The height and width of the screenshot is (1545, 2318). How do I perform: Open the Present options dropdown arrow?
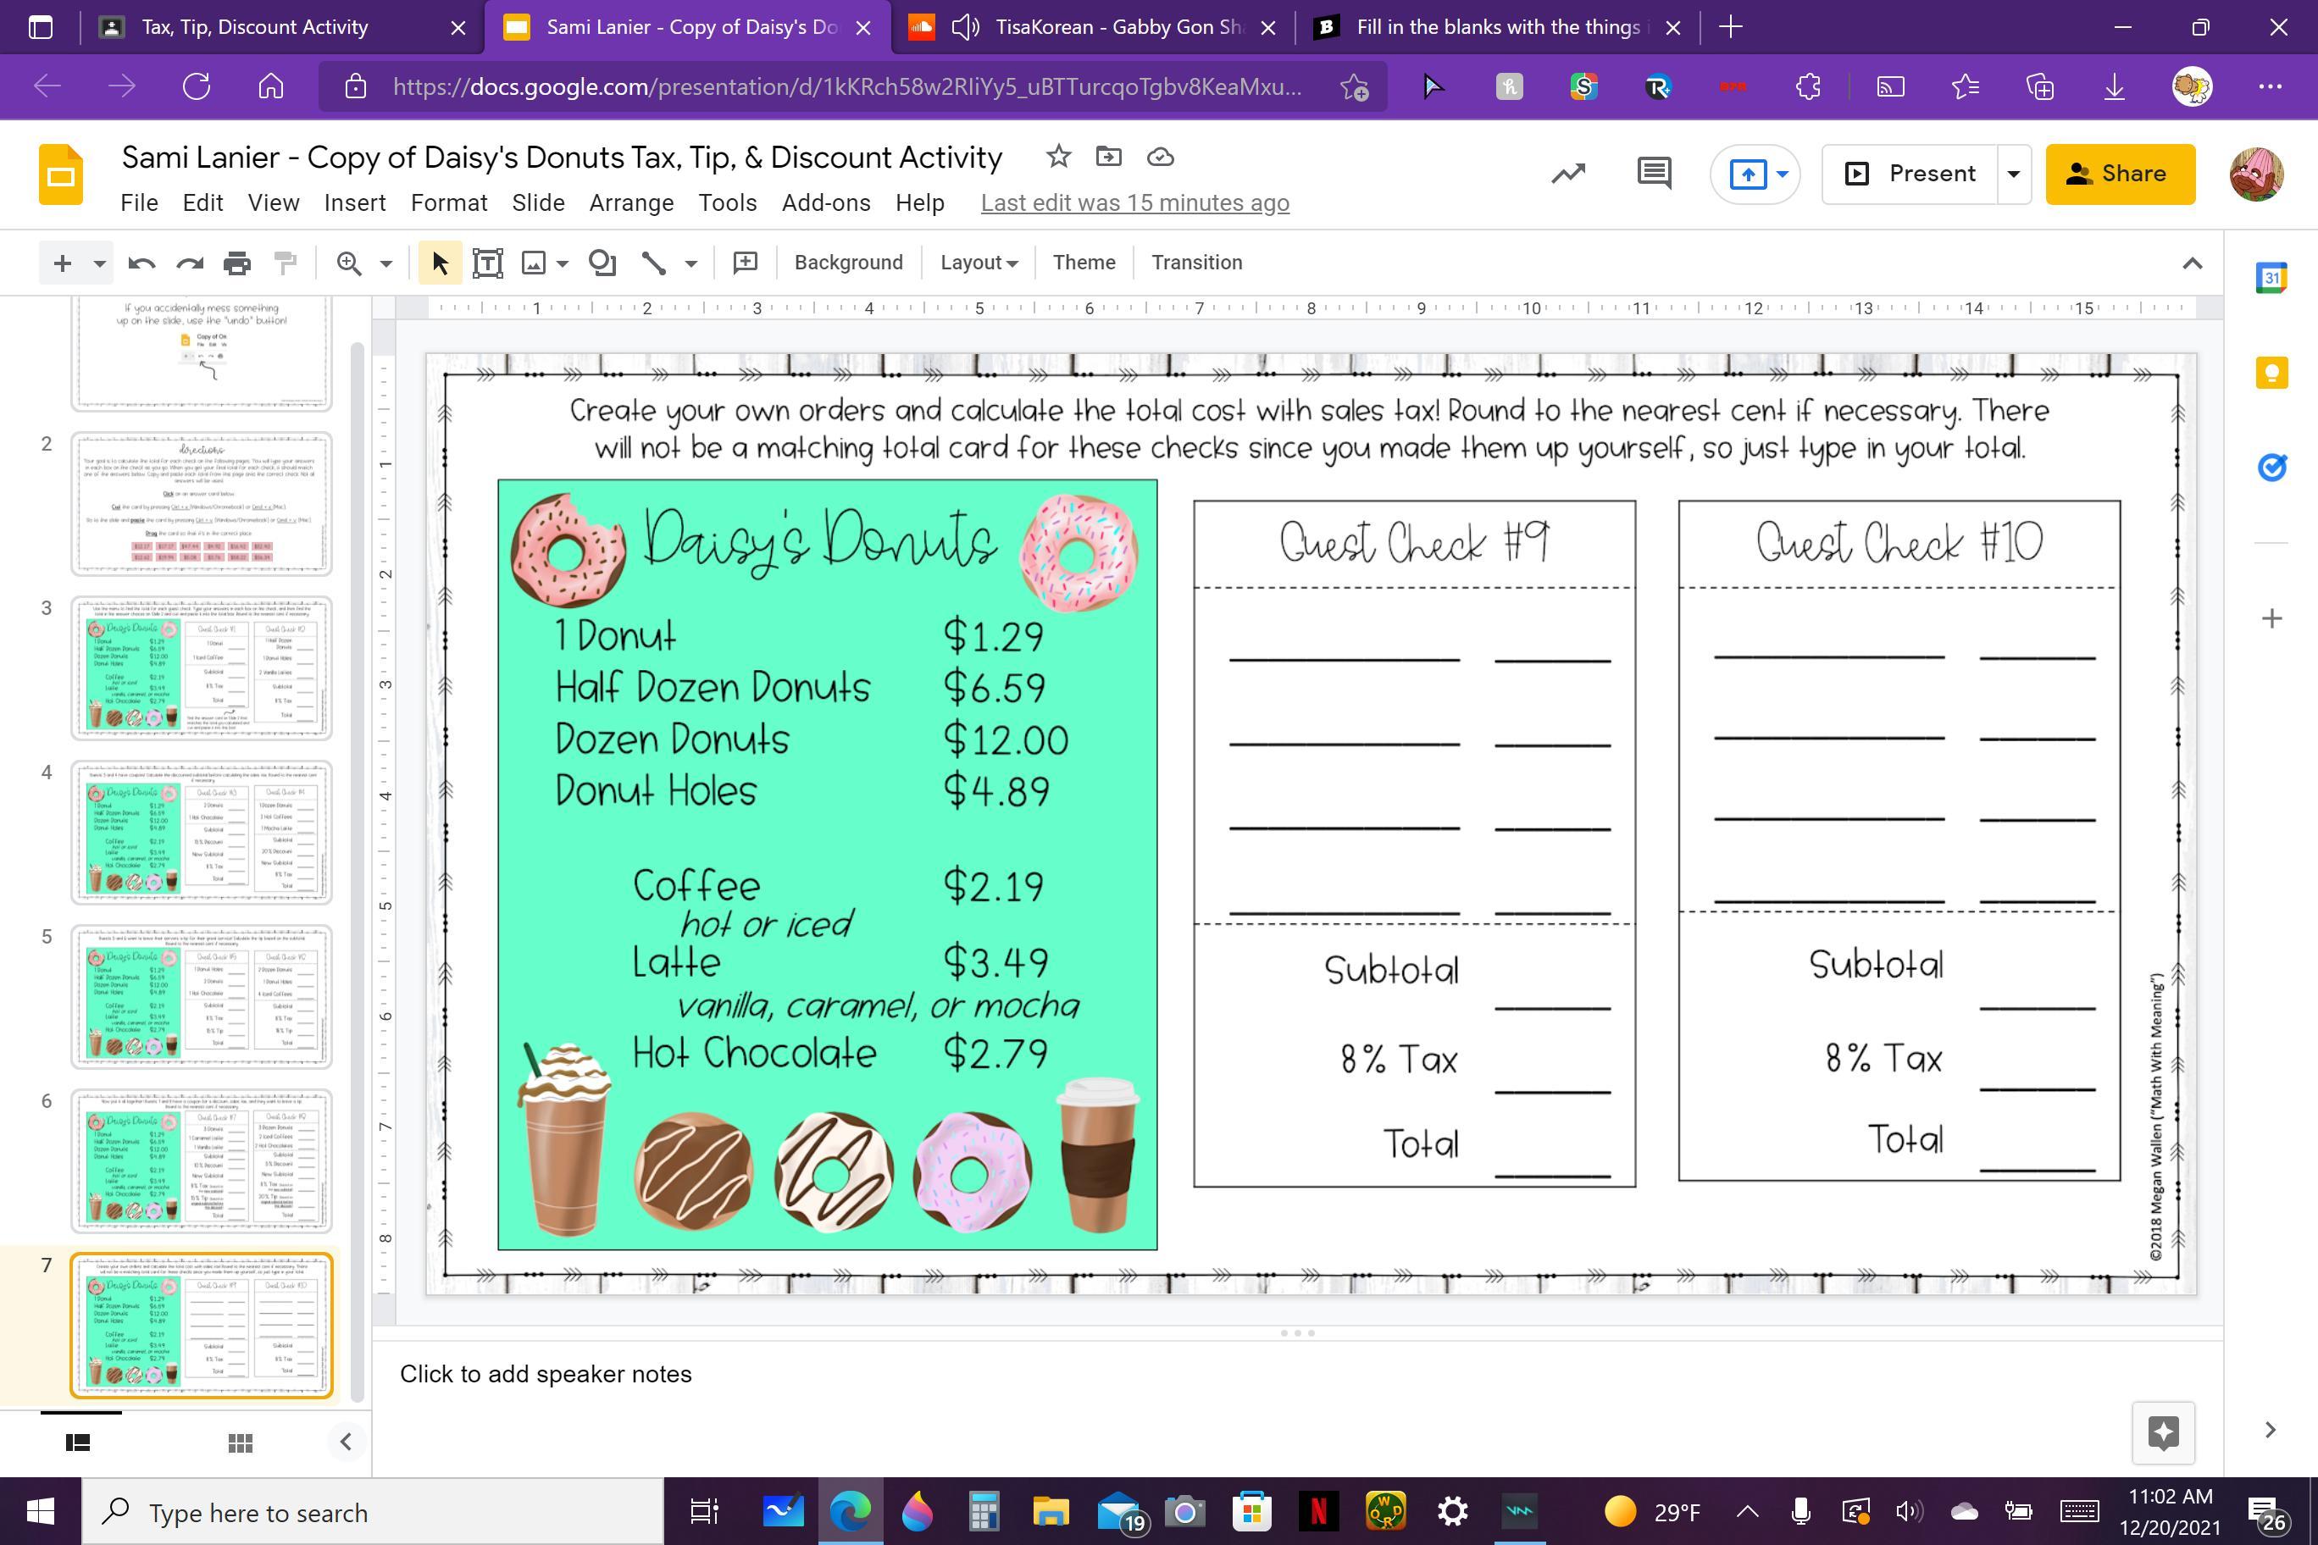(2014, 174)
